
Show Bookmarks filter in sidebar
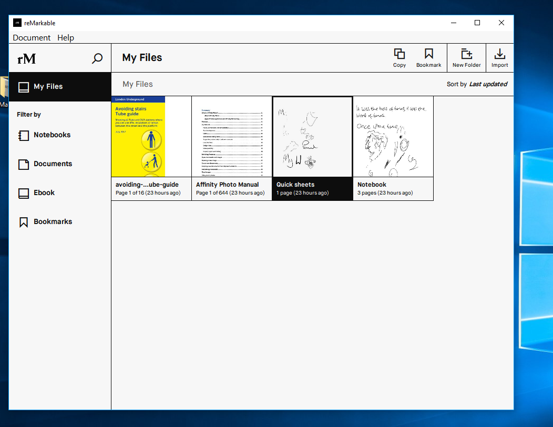53,222
